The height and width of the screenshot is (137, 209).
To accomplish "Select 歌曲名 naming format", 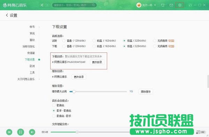I will click(54, 105).
